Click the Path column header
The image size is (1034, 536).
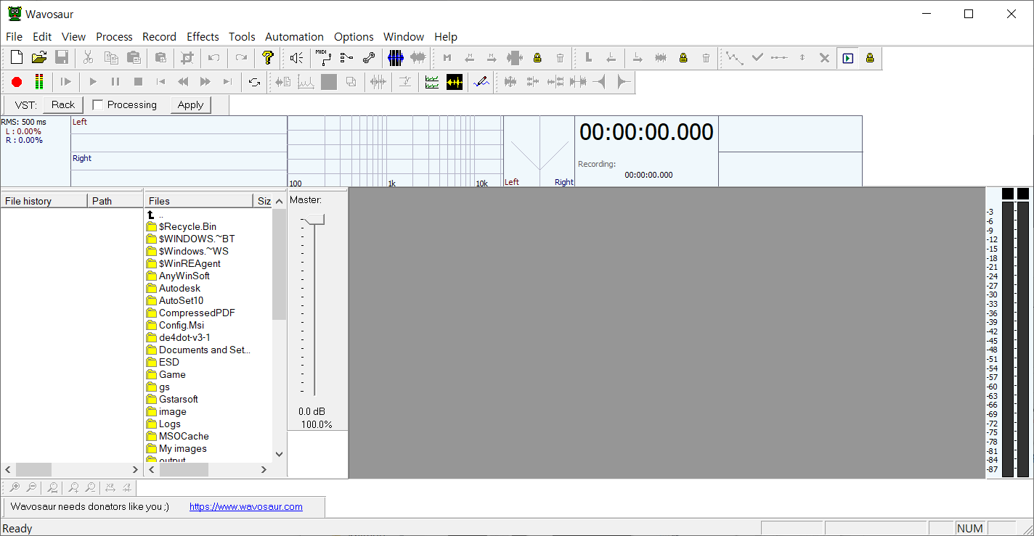click(x=115, y=201)
